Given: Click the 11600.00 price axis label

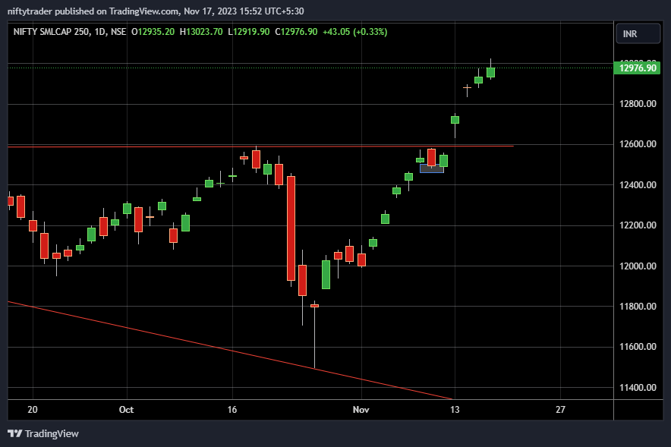Looking at the screenshot, I should pos(638,347).
